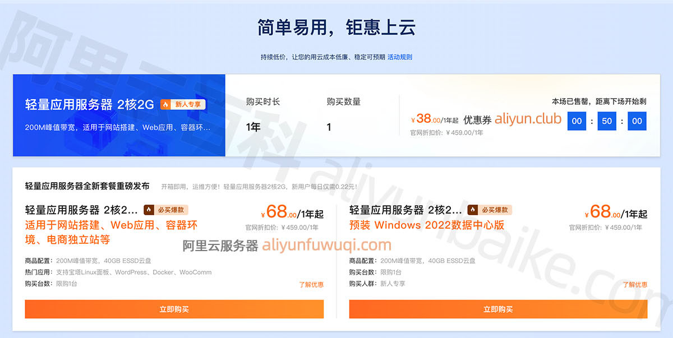Click the ¥38.00/1年起 price
This screenshot has height=338, width=673.
click(x=435, y=119)
